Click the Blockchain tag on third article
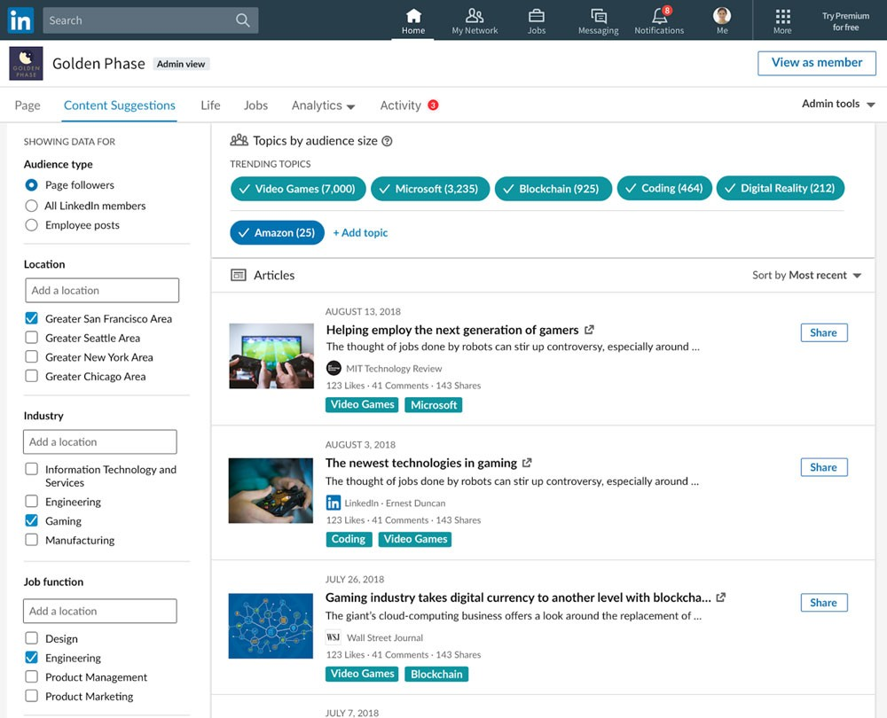This screenshot has width=887, height=718. coord(436,674)
